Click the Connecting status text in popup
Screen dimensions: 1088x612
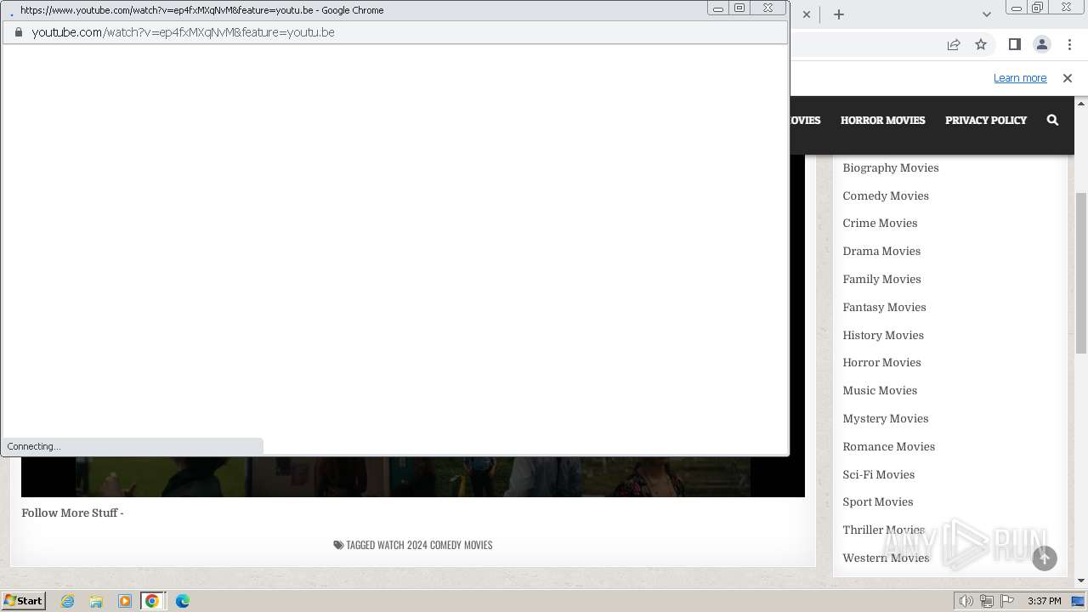[34, 446]
